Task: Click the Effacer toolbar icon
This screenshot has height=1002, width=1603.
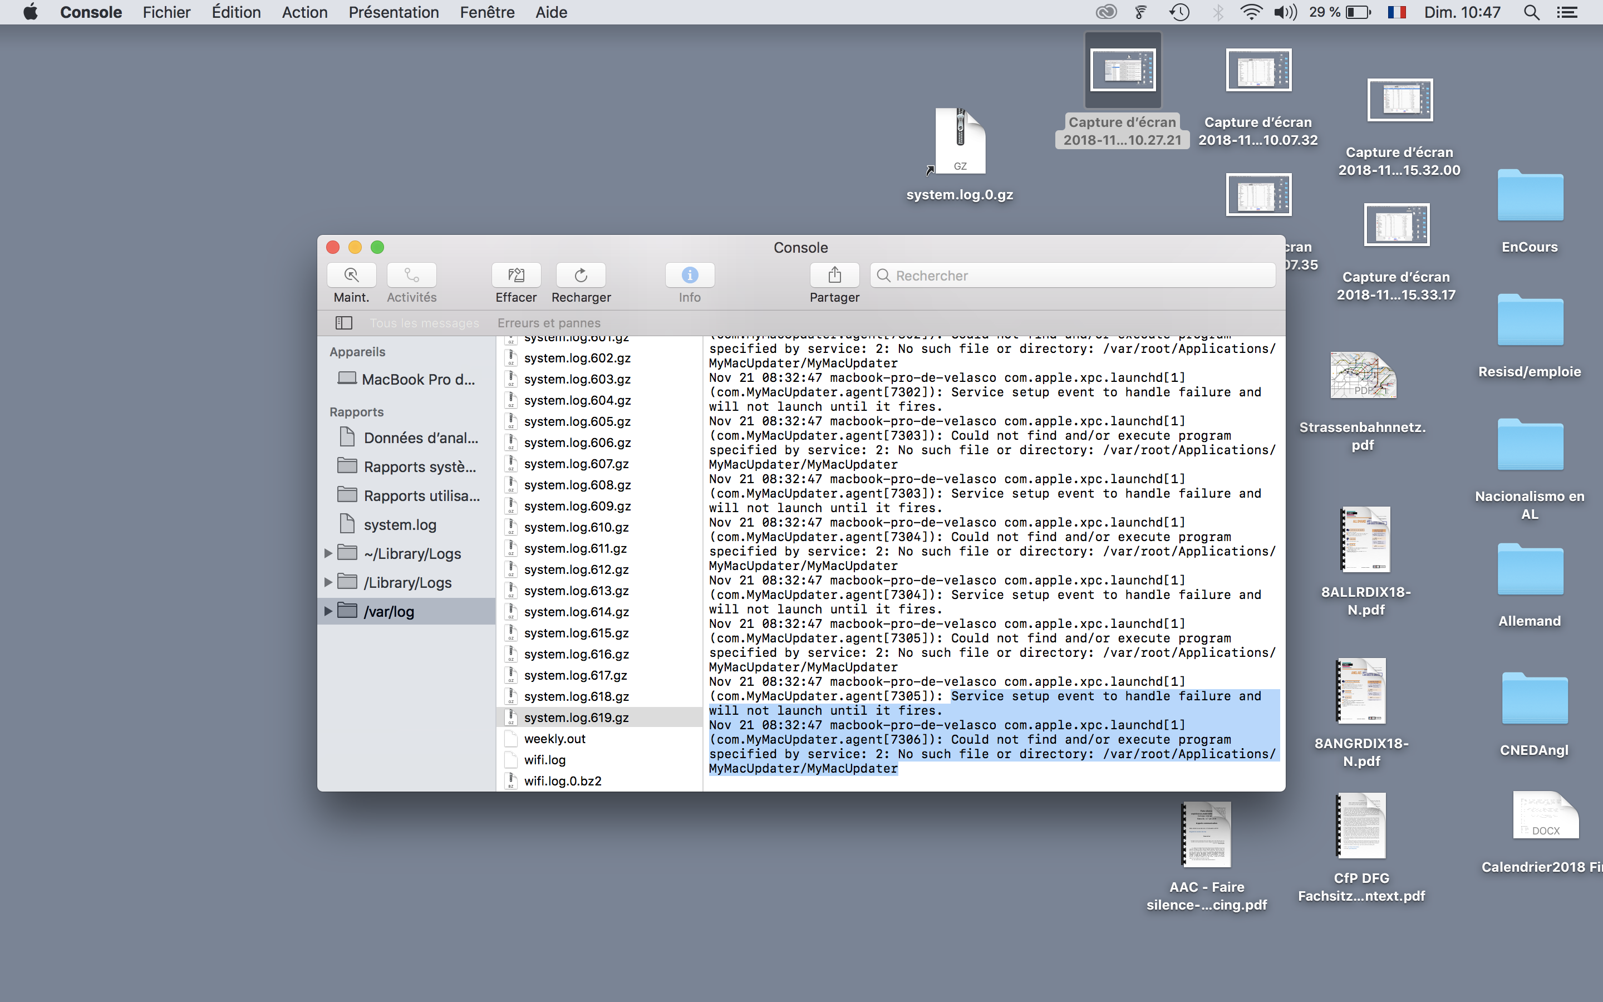Action: pos(516,275)
